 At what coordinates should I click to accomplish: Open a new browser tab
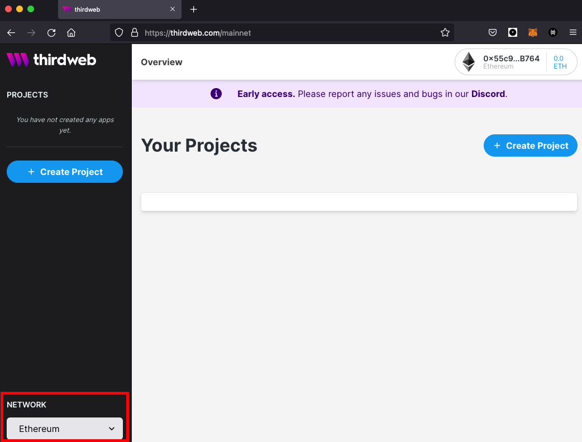click(193, 9)
